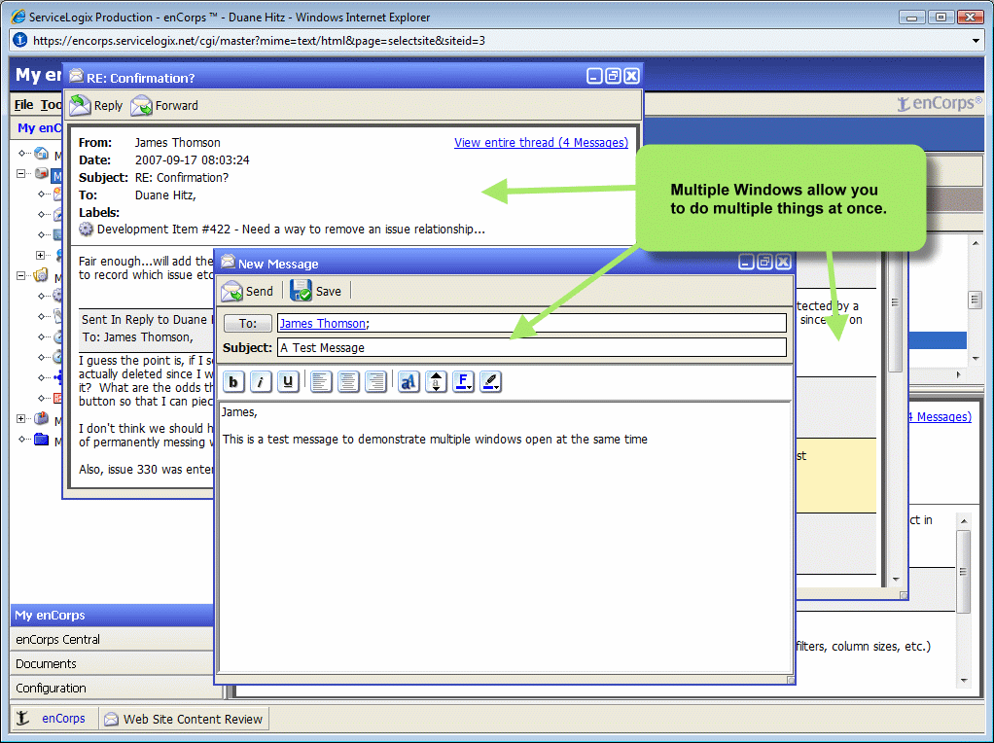
Task: Select the flagged mailbox icon in the tree
Action: click(x=41, y=418)
